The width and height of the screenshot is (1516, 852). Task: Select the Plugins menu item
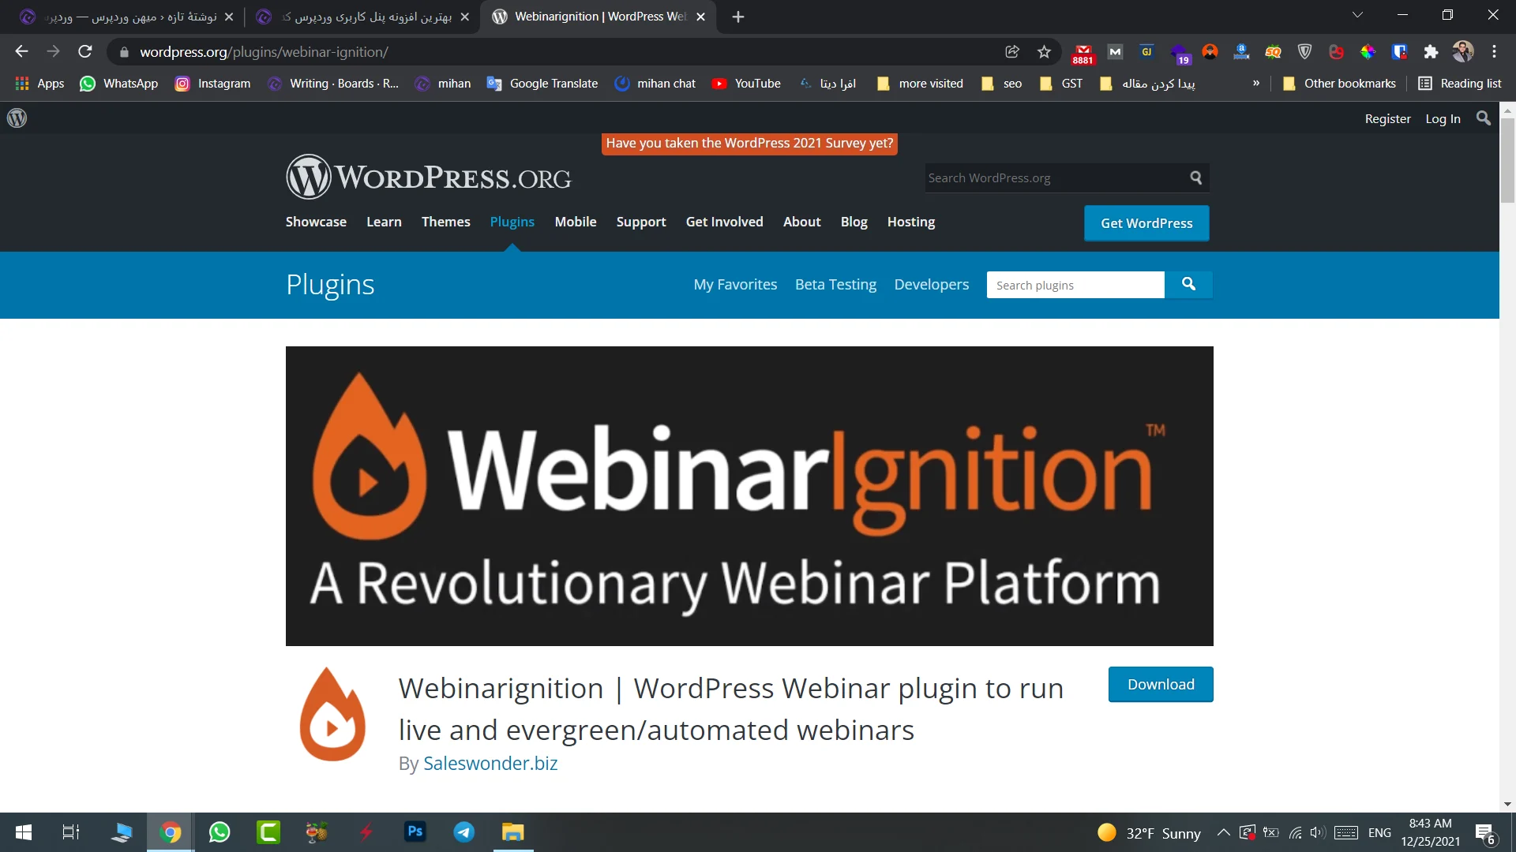click(x=512, y=222)
